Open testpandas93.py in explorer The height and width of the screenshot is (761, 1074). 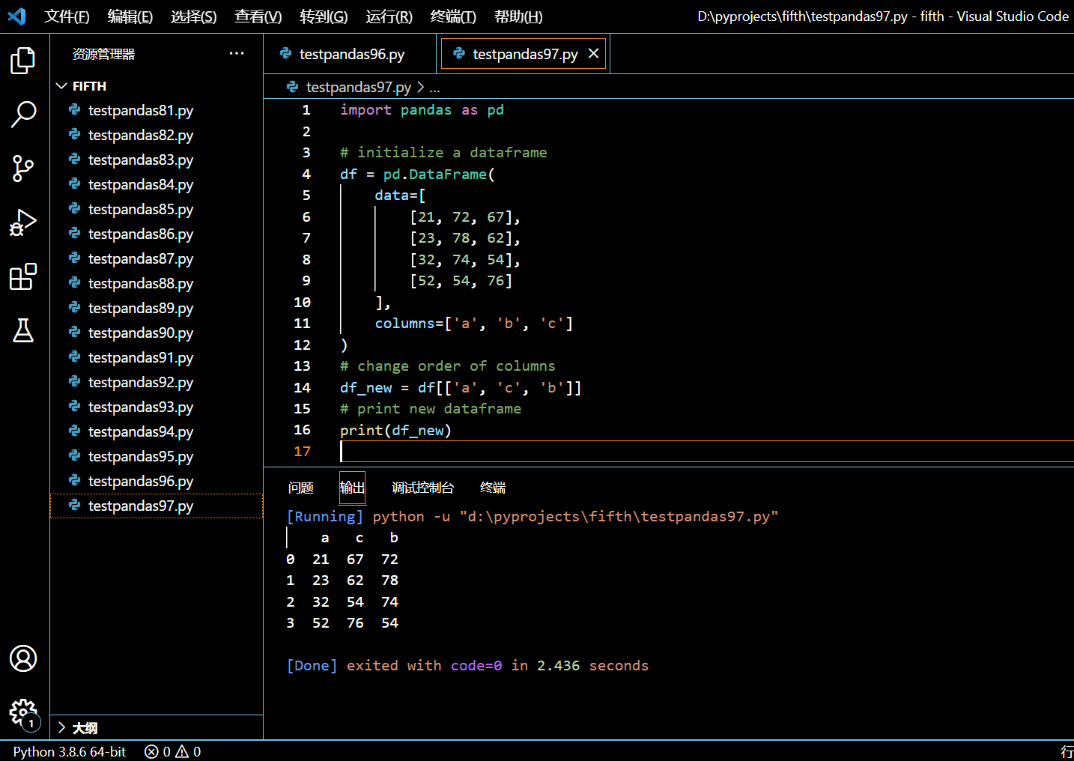[157, 407]
